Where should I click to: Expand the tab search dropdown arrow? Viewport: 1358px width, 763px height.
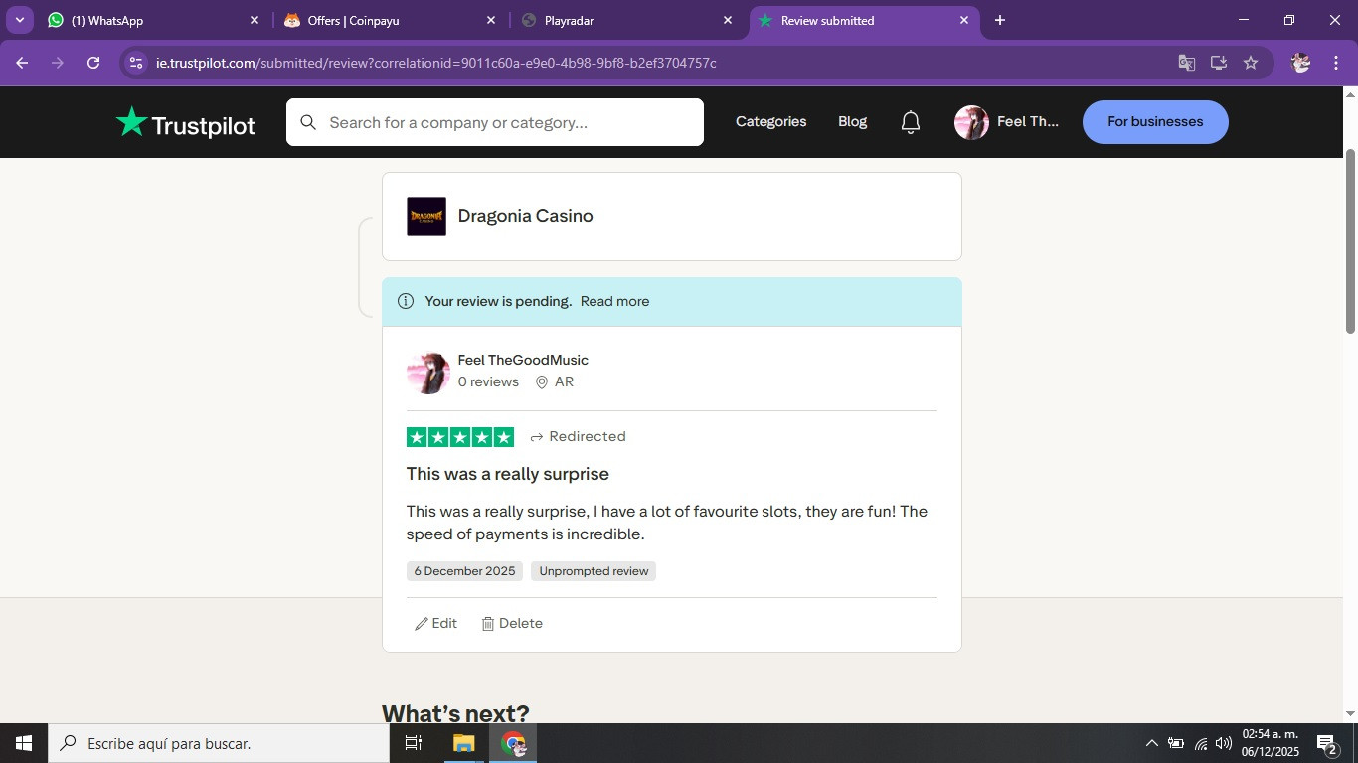(19, 20)
